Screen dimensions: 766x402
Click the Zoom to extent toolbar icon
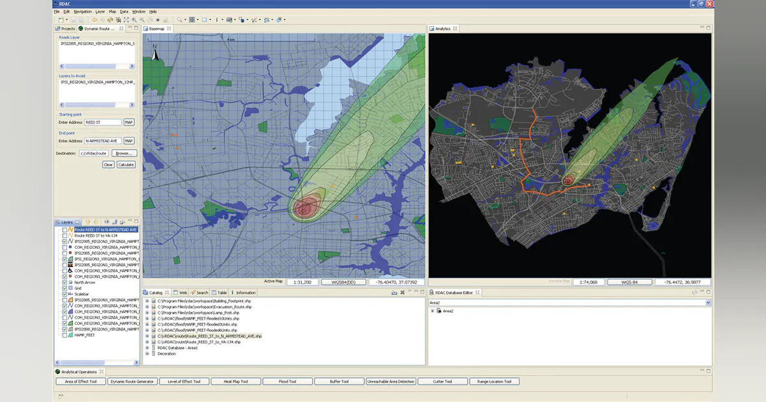pyautogui.click(x=126, y=20)
